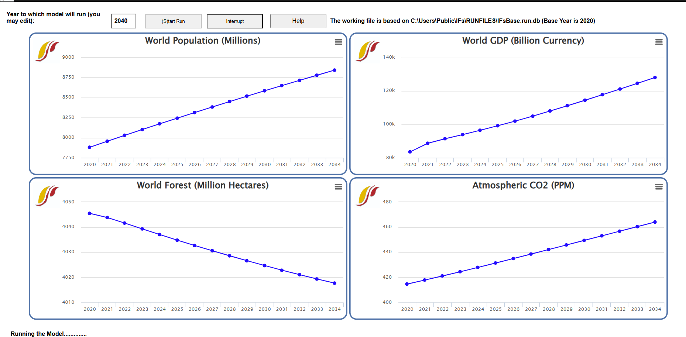Click the World Population (Millions) chart title
This screenshot has height=337, width=686.
click(203, 41)
